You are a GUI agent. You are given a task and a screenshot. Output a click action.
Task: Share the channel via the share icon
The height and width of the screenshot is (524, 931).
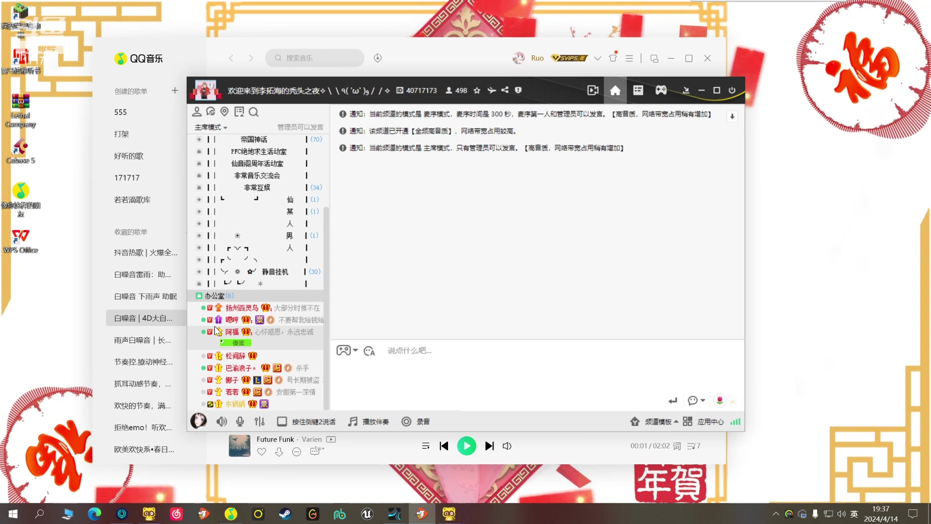[505, 90]
